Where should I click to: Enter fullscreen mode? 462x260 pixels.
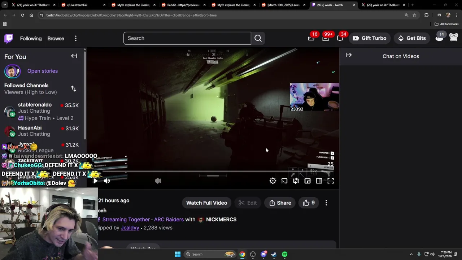pos(331,181)
